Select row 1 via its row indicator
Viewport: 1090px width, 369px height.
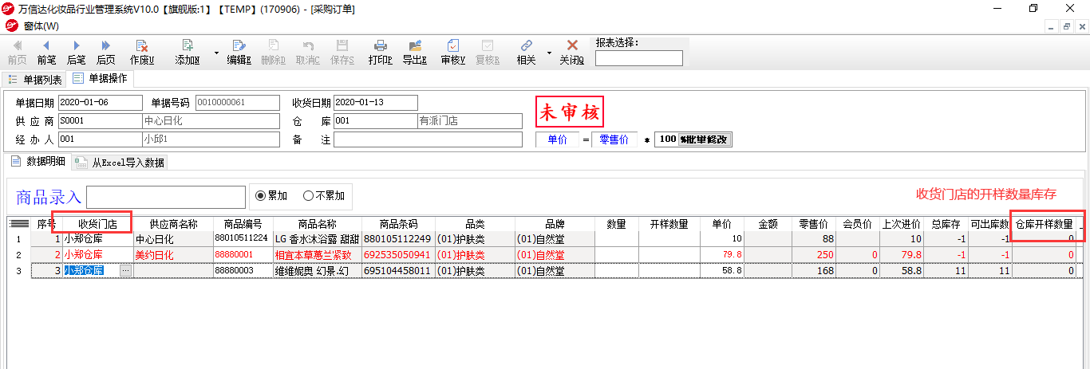[19, 239]
